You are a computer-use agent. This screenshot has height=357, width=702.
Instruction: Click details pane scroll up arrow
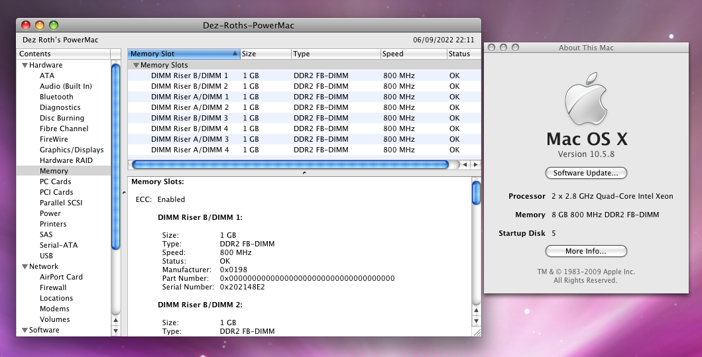pyautogui.click(x=477, y=311)
